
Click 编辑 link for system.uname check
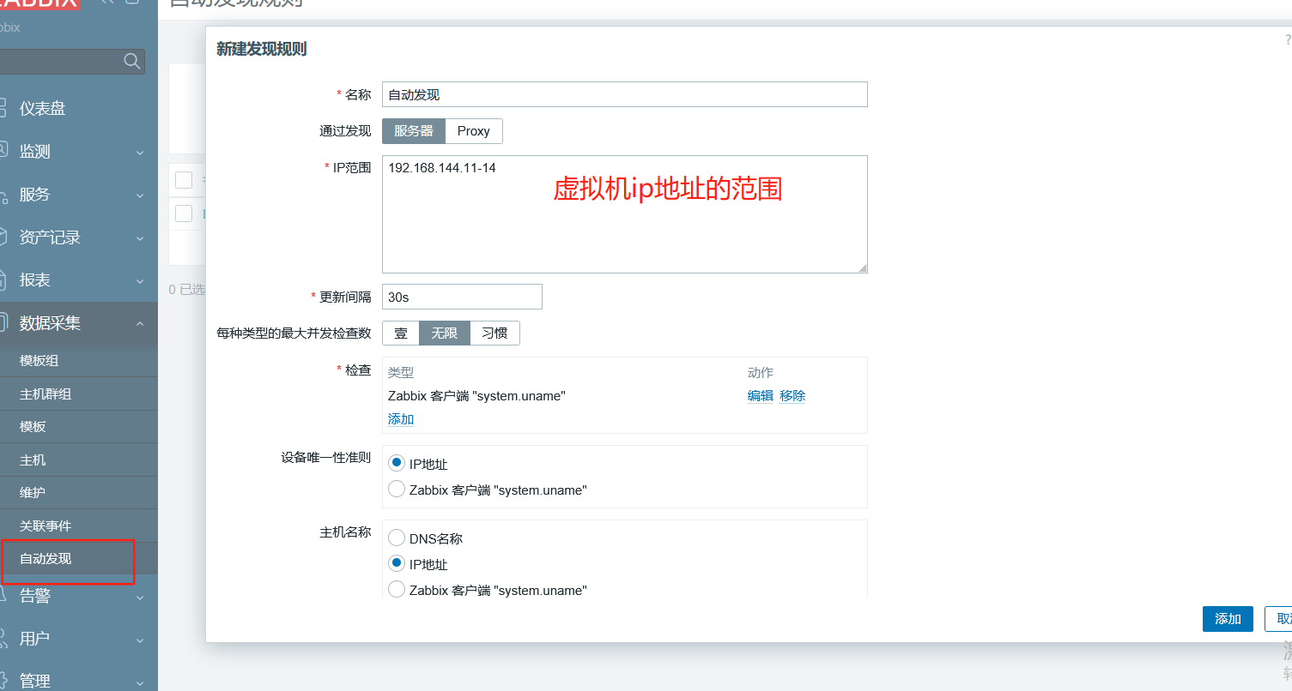tap(761, 396)
